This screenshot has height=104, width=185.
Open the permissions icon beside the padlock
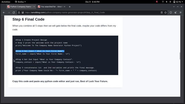(x=23, y=12)
